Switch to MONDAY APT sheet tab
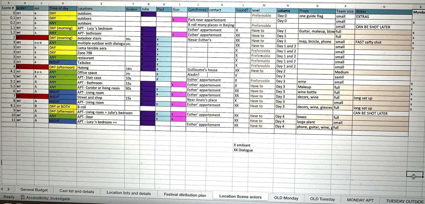Image resolution: width=425 pixels, height=204 pixels. click(360, 200)
